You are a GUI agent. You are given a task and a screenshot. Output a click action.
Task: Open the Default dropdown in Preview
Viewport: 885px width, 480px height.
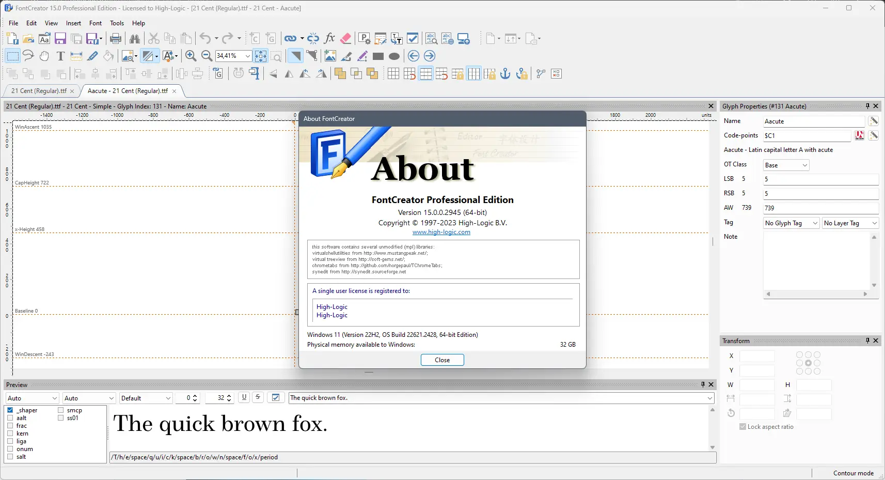(x=146, y=398)
